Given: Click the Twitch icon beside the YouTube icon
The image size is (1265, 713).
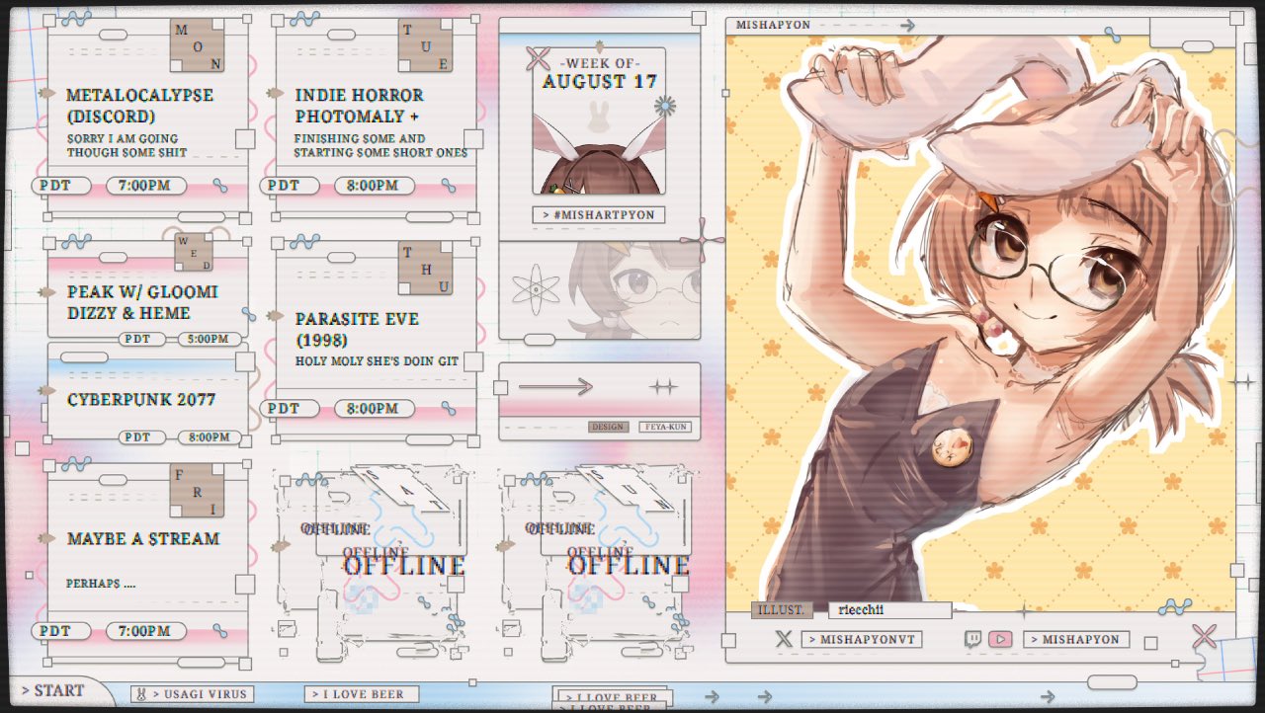Looking at the screenshot, I should 971,639.
